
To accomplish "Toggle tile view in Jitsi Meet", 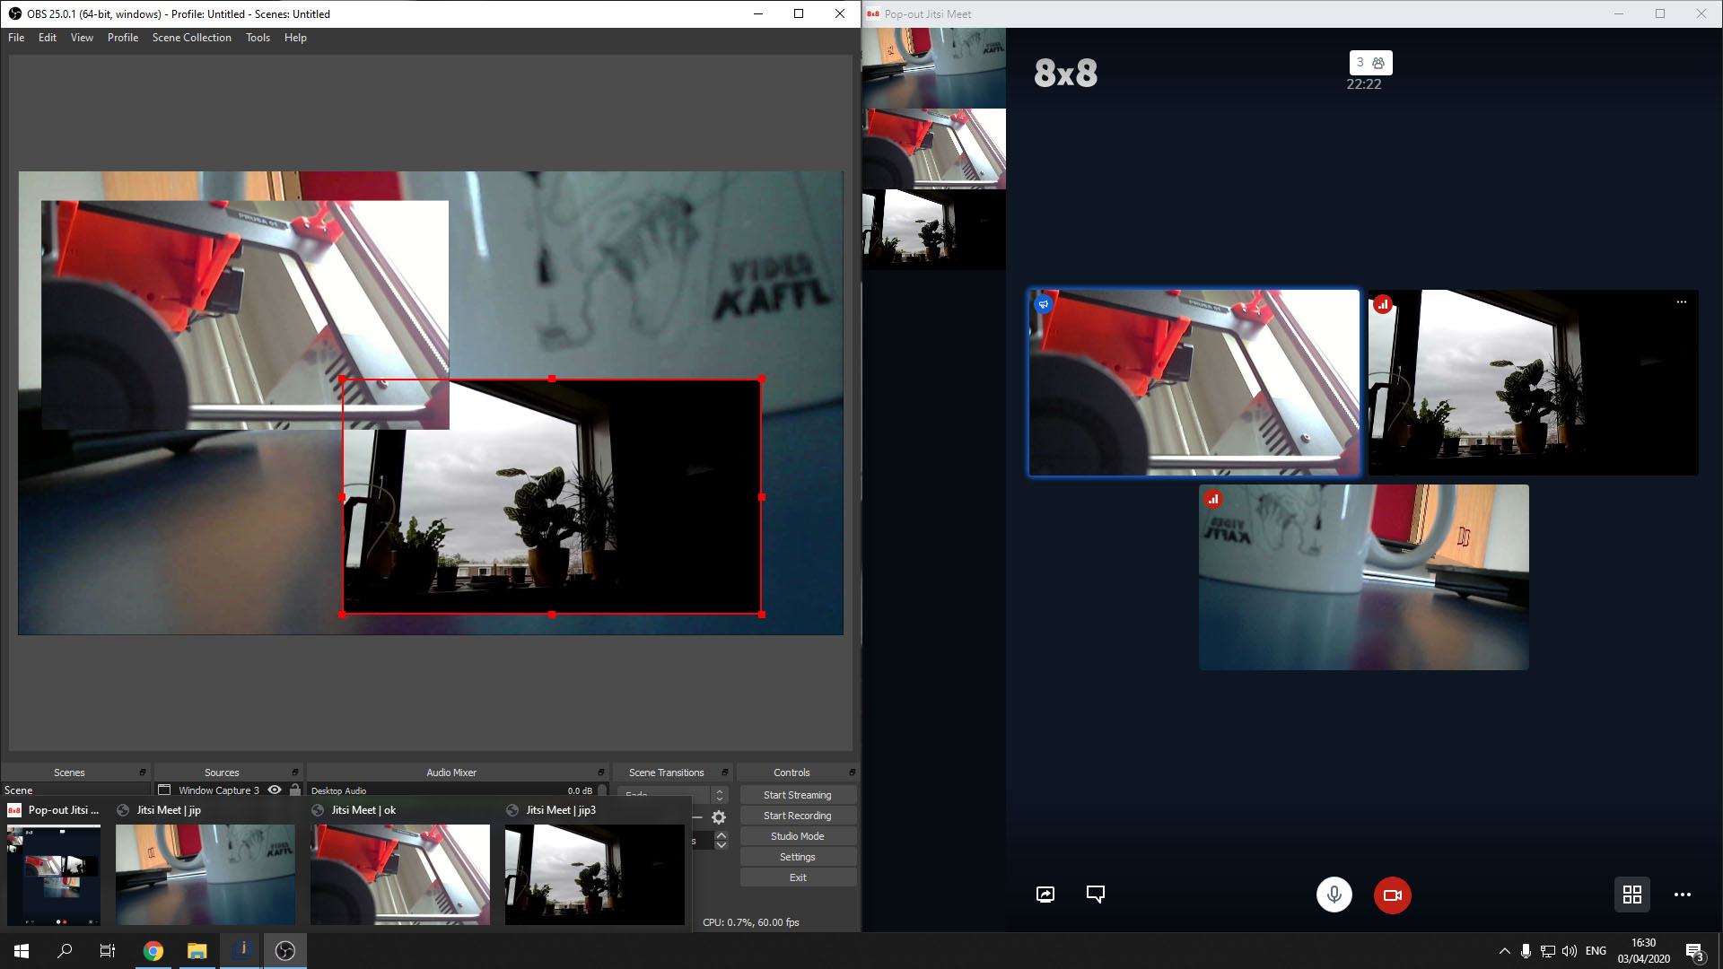I will pos(1631,895).
